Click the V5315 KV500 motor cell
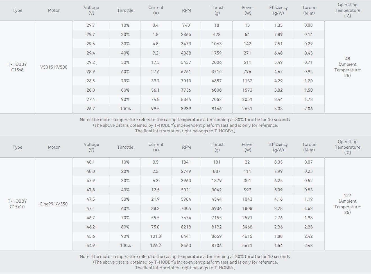The width and height of the screenshot is (371, 274). [x=54, y=67]
